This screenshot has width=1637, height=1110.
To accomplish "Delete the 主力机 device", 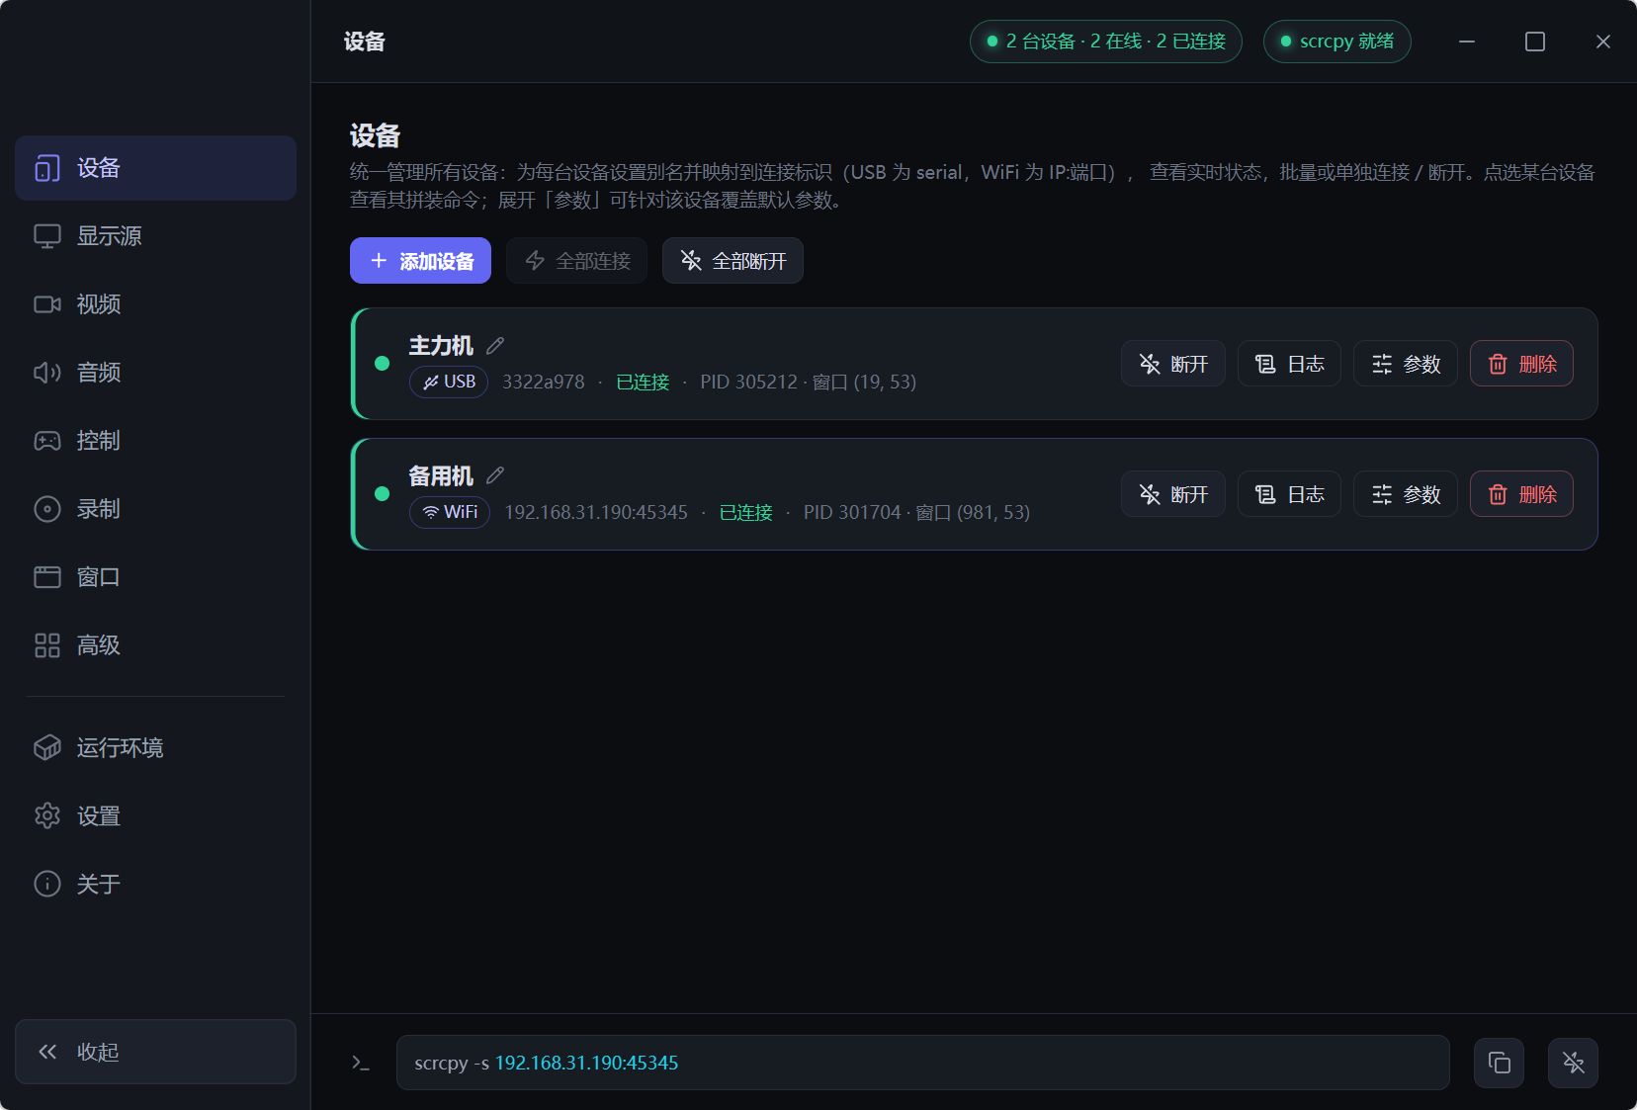I will pos(1521,364).
